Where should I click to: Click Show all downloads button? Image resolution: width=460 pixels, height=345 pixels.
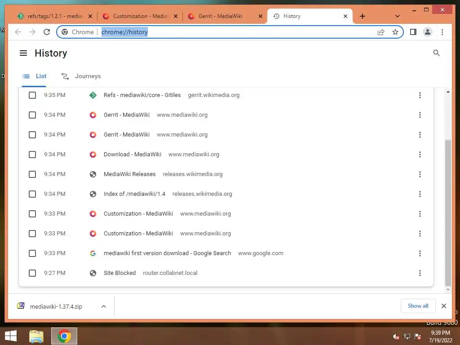418,306
